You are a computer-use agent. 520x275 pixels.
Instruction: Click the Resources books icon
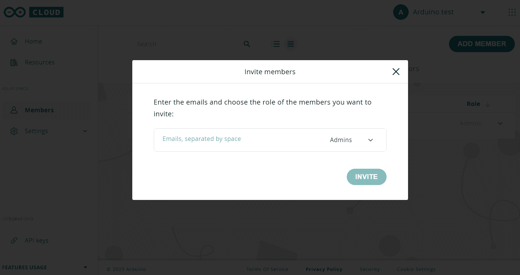pyautogui.click(x=14, y=62)
